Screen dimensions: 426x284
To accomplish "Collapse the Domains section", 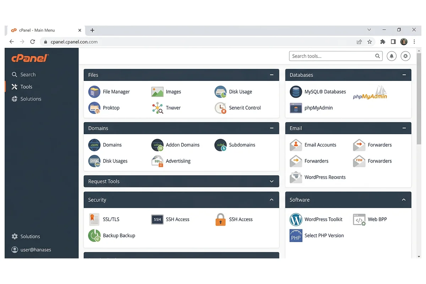I will (x=272, y=128).
